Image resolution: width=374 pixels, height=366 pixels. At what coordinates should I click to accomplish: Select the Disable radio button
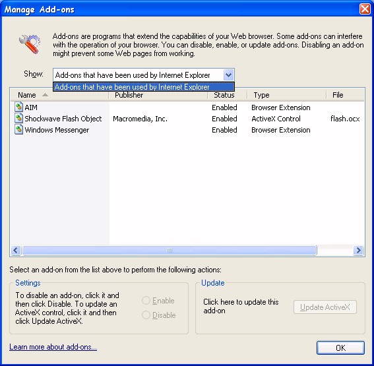click(146, 315)
